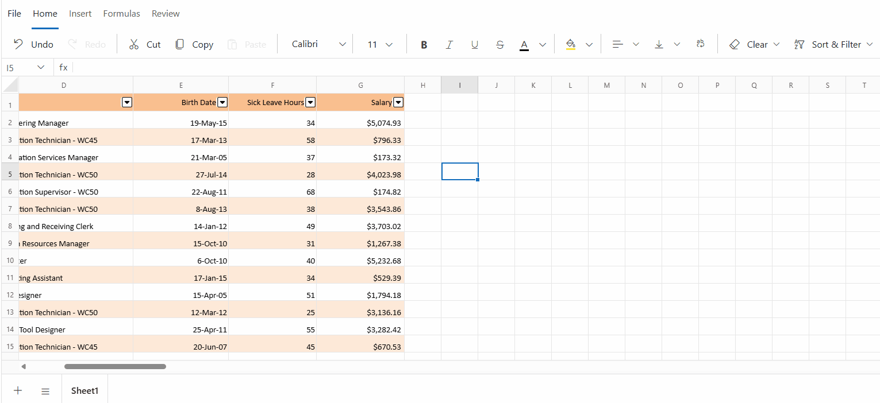This screenshot has height=403, width=880.
Task: Open the File menu
Action: coord(14,13)
